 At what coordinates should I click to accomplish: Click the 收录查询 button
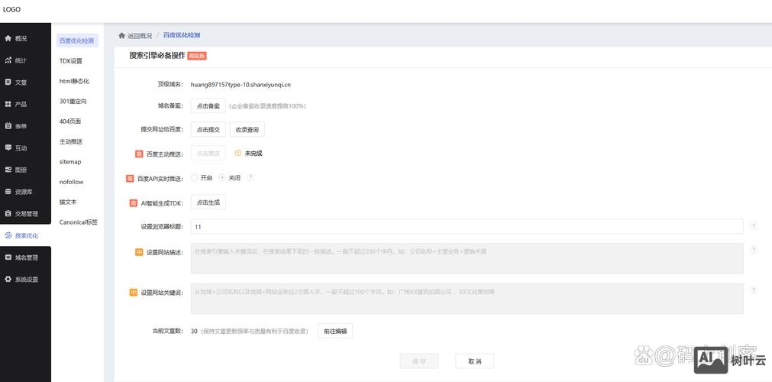pyautogui.click(x=247, y=130)
